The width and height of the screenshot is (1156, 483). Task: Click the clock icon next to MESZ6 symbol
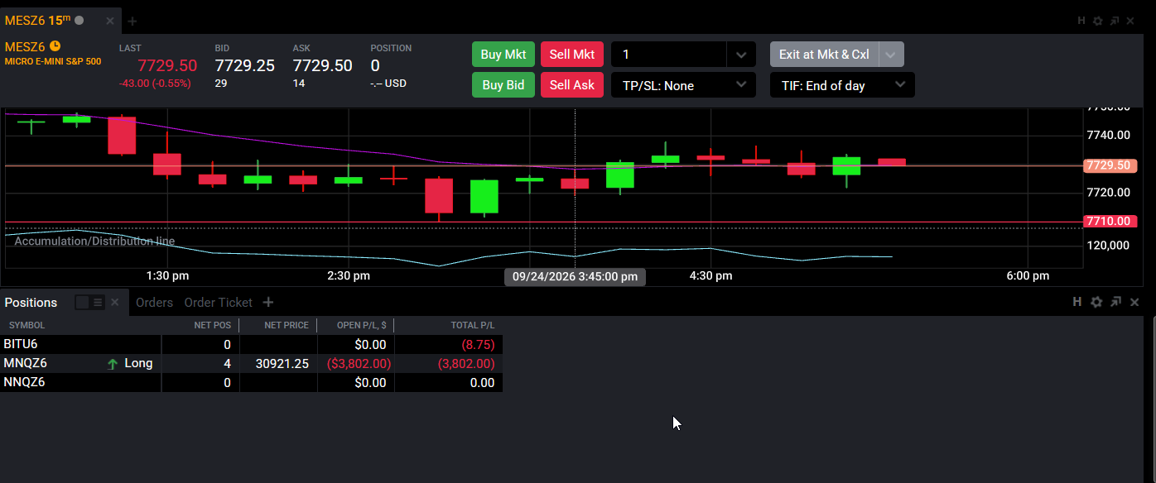(x=55, y=46)
